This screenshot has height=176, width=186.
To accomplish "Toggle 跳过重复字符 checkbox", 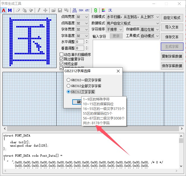I will pyautogui.click(x=61, y=59).
